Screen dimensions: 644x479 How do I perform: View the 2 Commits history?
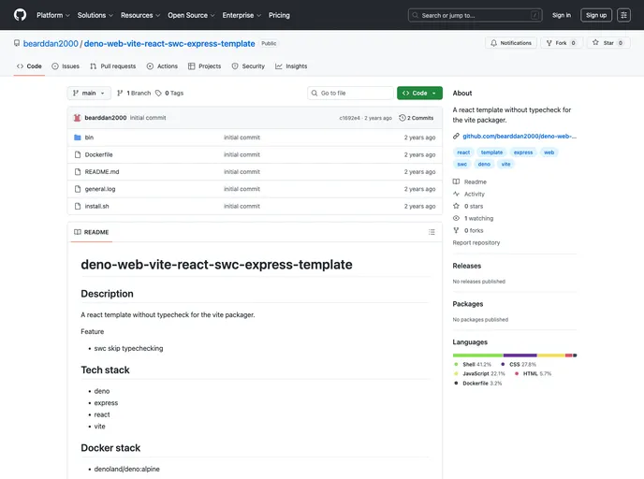[417, 118]
